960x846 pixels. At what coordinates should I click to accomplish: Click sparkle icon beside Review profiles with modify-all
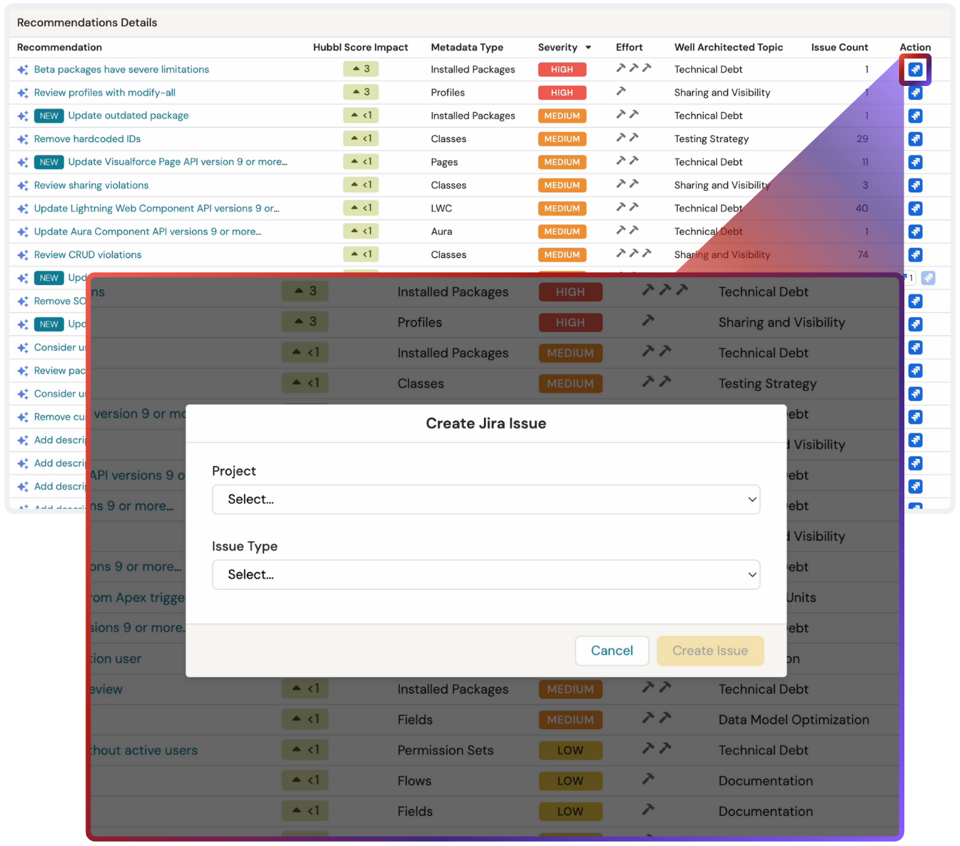[23, 93]
